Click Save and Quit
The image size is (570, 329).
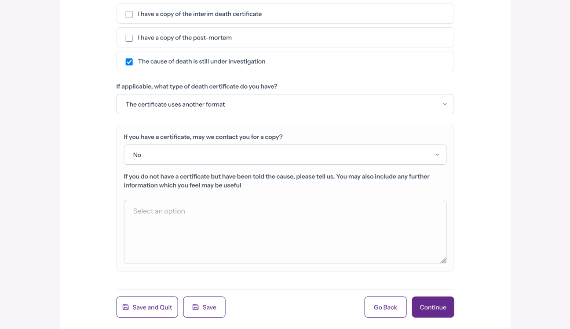click(x=147, y=307)
